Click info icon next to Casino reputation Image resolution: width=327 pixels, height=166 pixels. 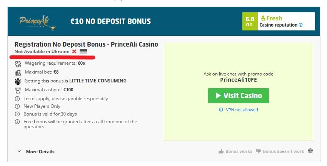[x=300, y=25]
